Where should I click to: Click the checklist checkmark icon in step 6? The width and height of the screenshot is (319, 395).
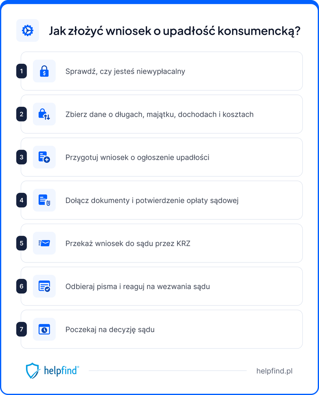44,286
